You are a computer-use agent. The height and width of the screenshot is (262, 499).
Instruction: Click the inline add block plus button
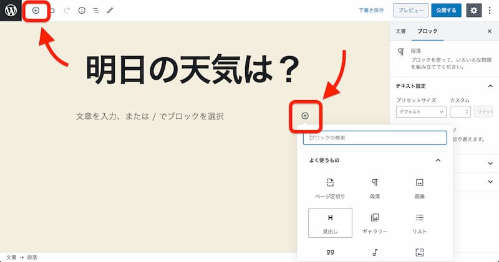(305, 116)
